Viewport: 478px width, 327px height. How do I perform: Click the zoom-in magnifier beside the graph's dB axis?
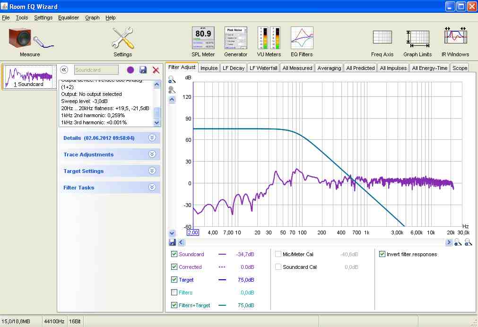point(172,80)
